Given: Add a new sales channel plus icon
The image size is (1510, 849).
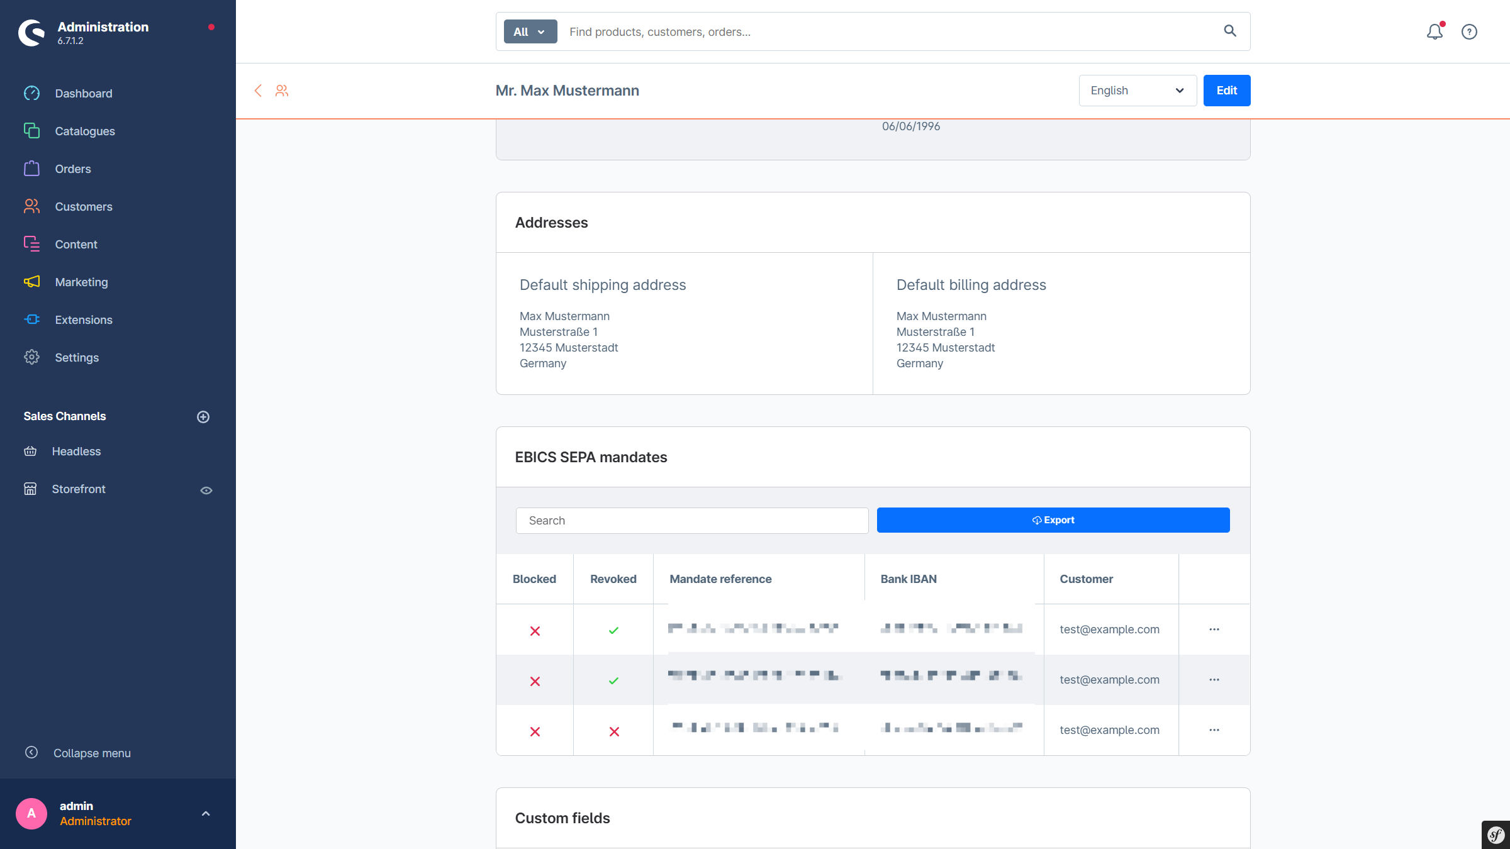Looking at the screenshot, I should point(203,416).
